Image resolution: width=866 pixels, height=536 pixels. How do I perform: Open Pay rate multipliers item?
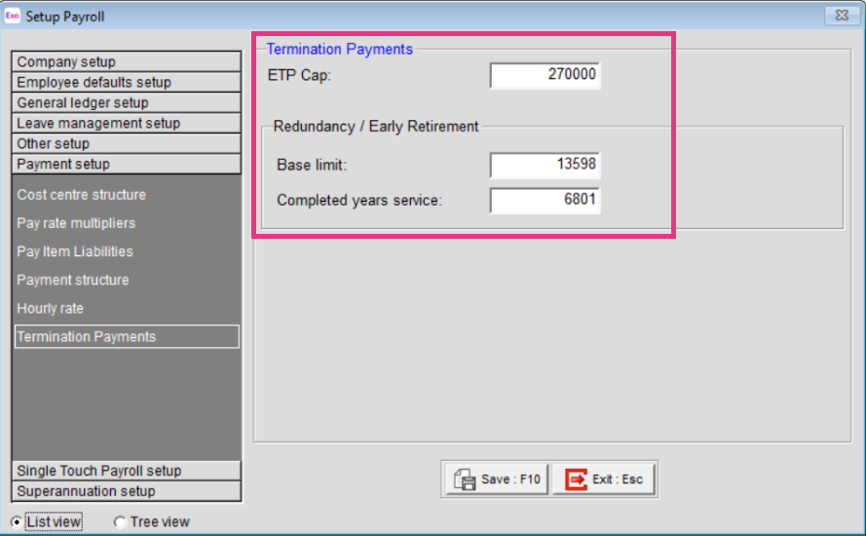click(x=76, y=223)
